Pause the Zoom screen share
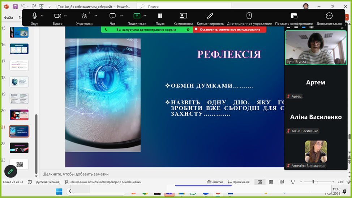The width and height of the screenshot is (352, 198). pos(160,16)
